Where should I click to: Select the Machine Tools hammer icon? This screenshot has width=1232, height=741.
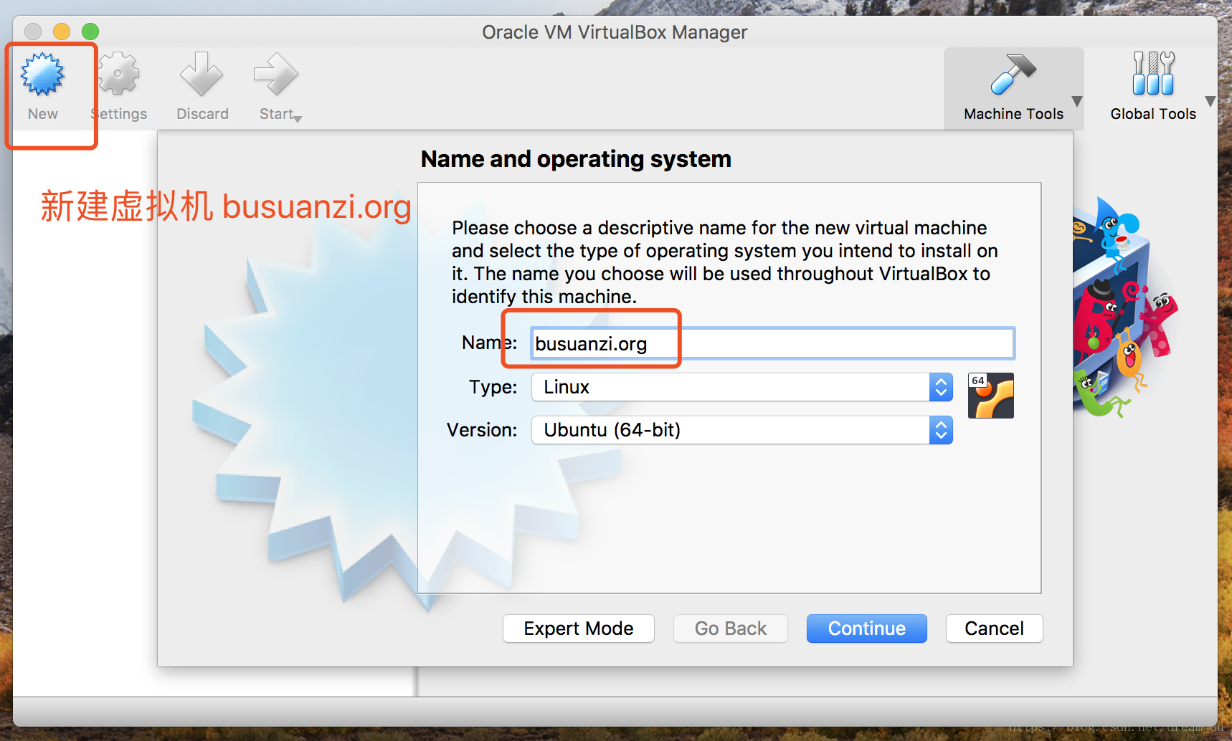click(1013, 74)
